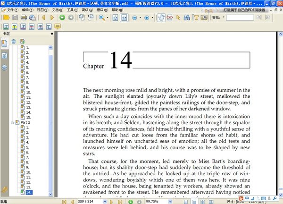Open the 窗口(W) menu
Viewport: 283px width, 204px height.
102,10
